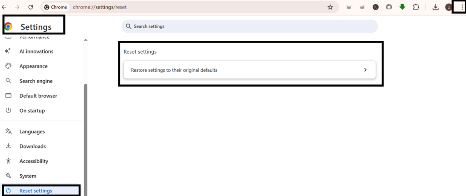The image size is (466, 196).
Task: Open System settings in the sidebar
Action: 28,176
